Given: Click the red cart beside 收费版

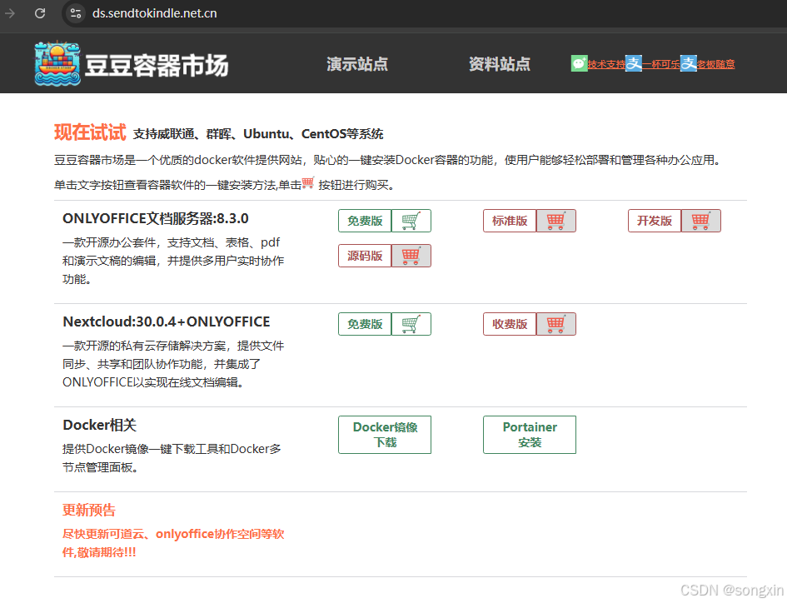Looking at the screenshot, I should point(555,324).
